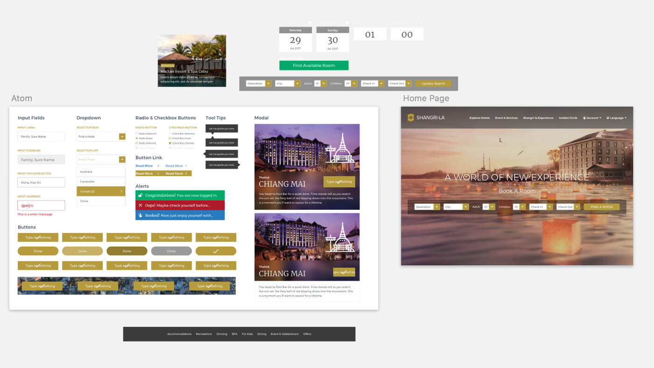This screenshot has width=654, height=368.
Task: Click the Saturday 29 date tile
Action: click(295, 40)
